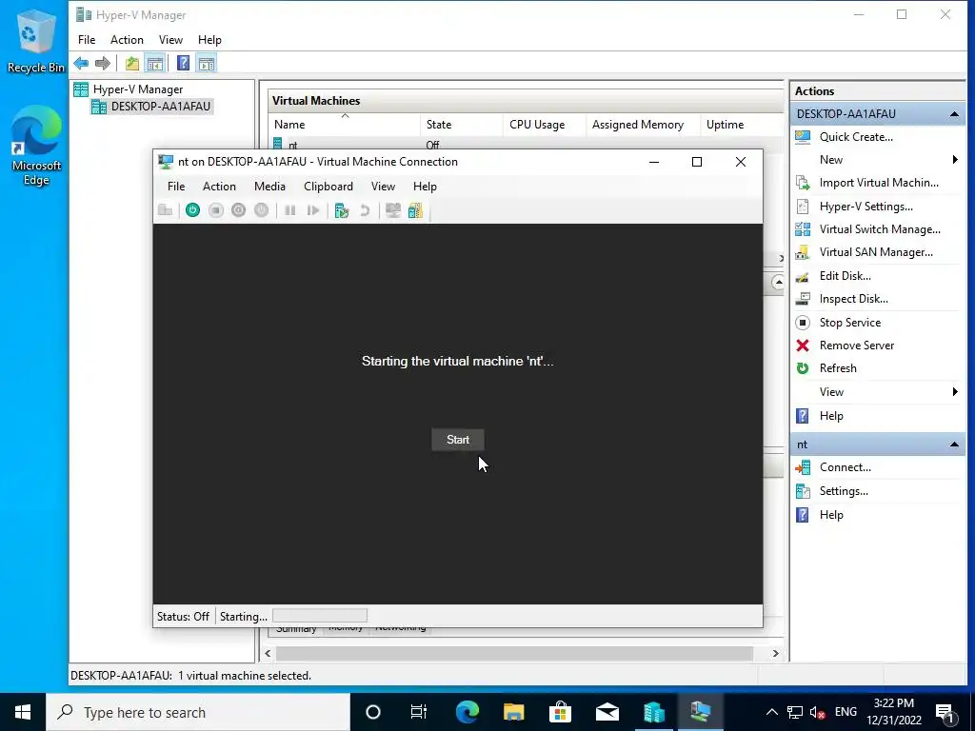Open Action menu in Hyper-V Manager

click(127, 40)
